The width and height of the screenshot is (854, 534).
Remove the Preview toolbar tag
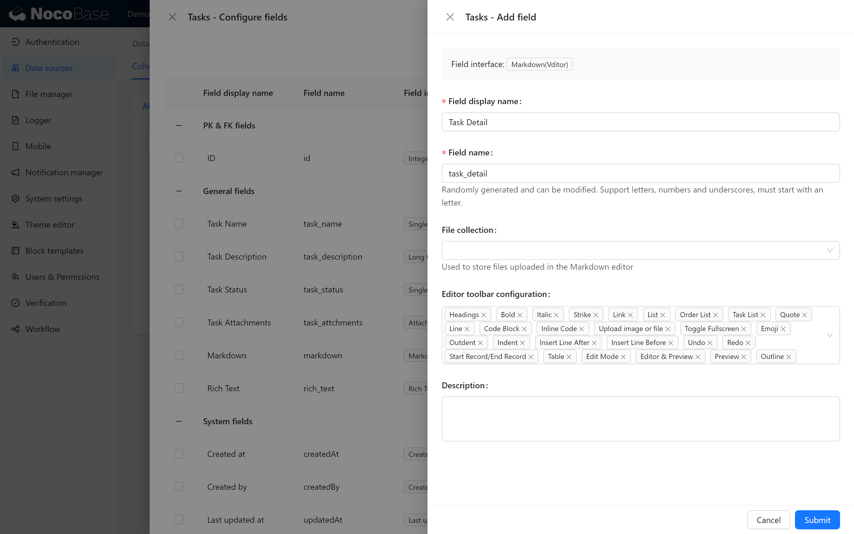(x=744, y=357)
